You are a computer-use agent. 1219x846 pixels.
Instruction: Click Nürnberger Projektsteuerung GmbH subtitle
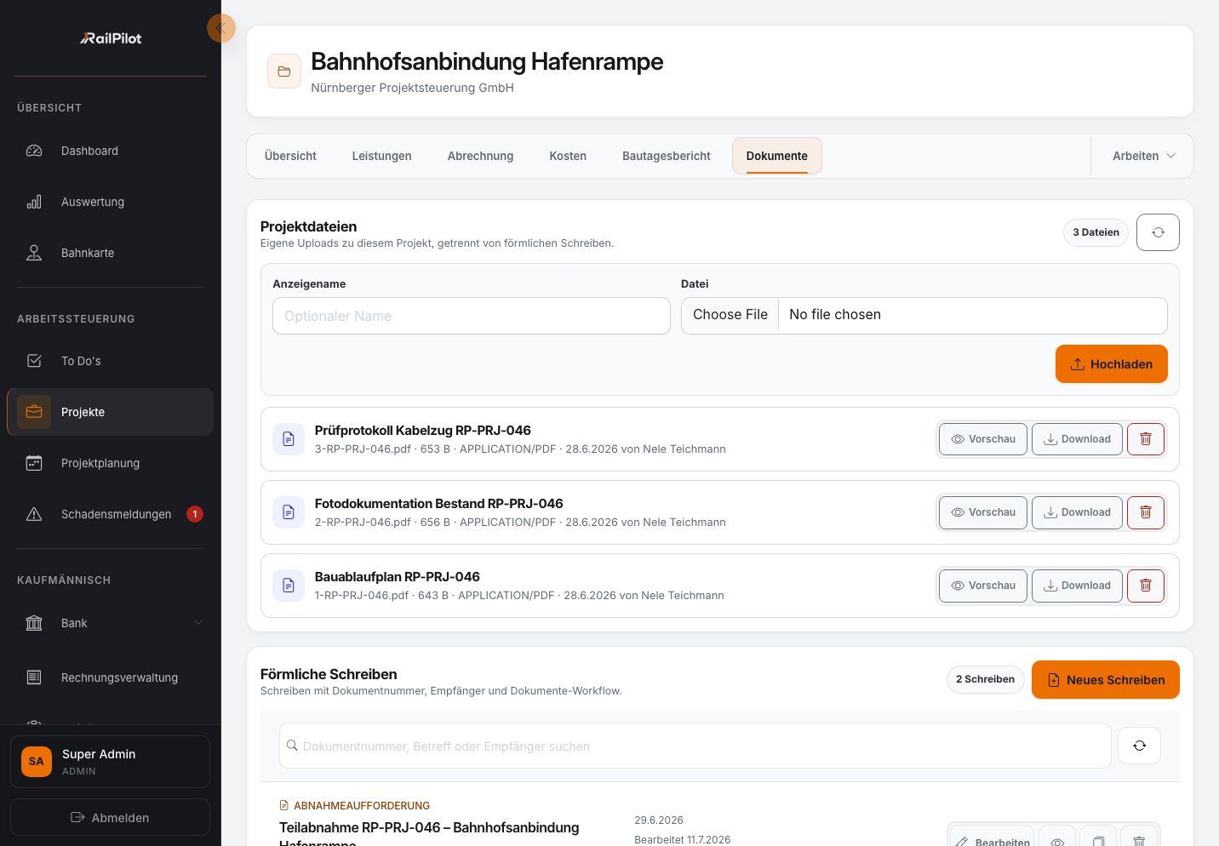coord(412,88)
